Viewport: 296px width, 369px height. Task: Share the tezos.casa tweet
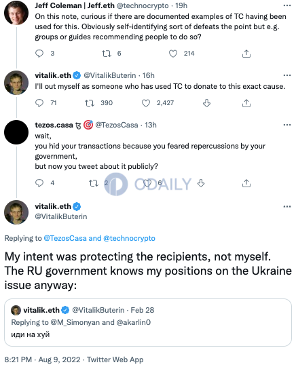coord(246,183)
